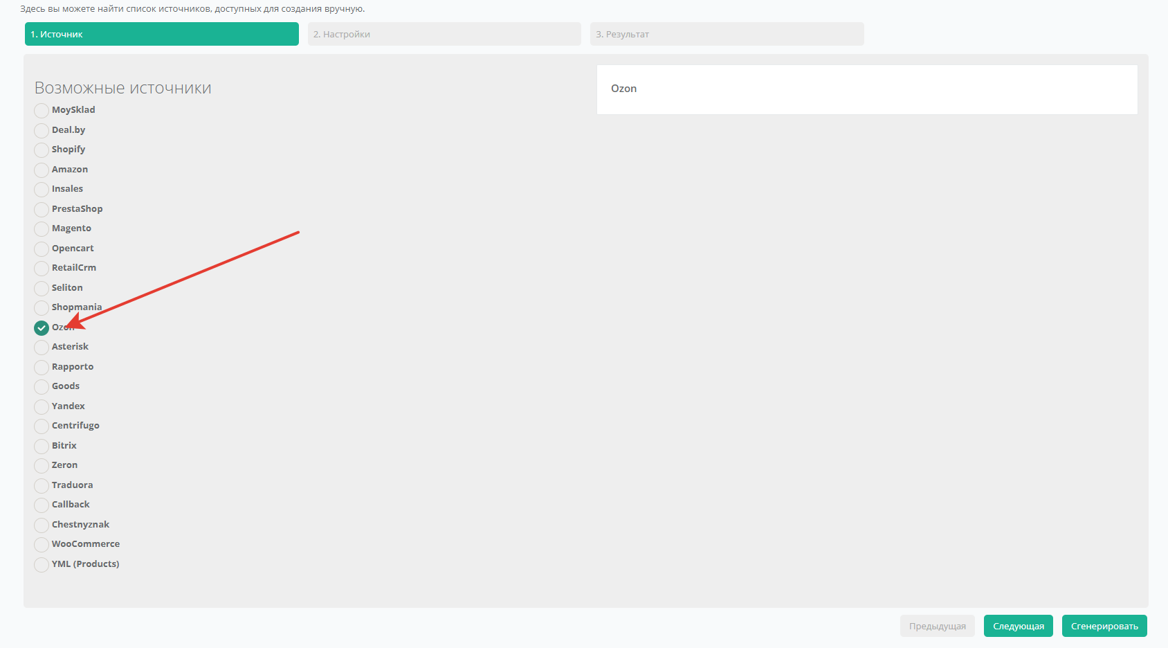1168x648 pixels.
Task: Choose Shopify as the source
Action: click(42, 150)
